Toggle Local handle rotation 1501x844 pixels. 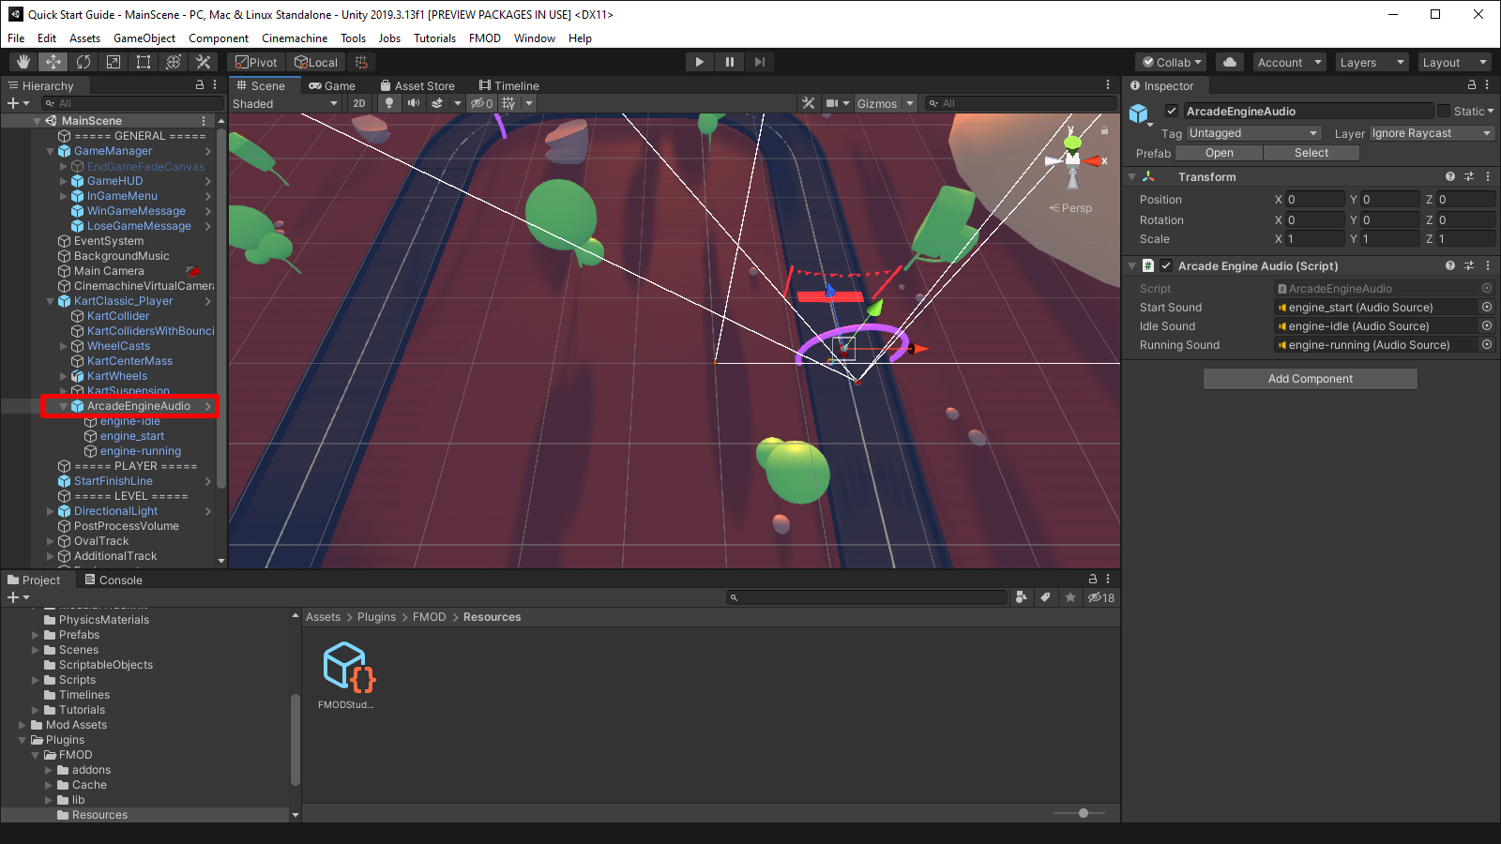(316, 62)
